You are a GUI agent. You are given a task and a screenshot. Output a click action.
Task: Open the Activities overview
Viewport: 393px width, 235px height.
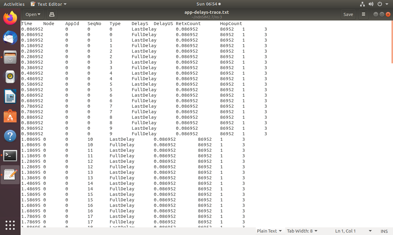click(14, 4)
